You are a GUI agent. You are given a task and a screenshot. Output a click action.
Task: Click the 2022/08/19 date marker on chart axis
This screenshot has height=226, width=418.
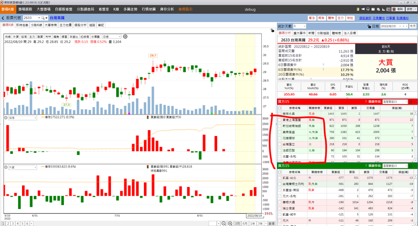(254, 216)
